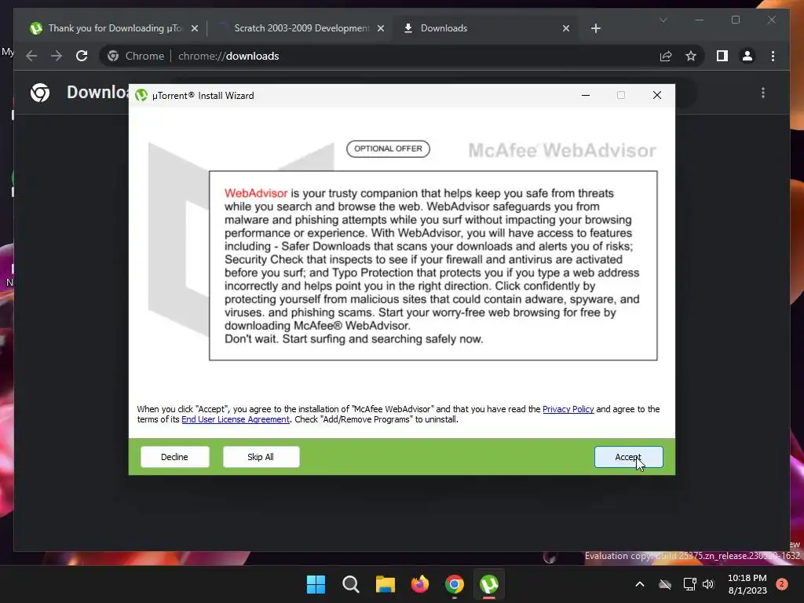Switch to the Scratch 2003-2009 Development tab

300,28
